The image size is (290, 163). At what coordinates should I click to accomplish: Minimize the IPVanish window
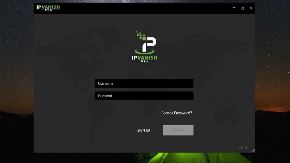234,8
